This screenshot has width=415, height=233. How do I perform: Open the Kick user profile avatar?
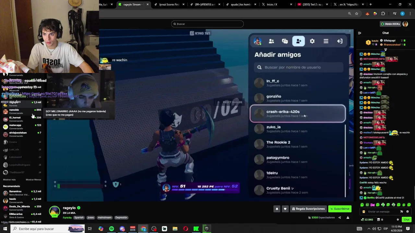click(x=405, y=24)
